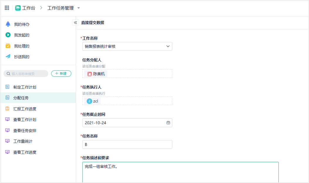Focus the 输入名称来搜索 search field
The image size is (309, 183).
[x=26, y=74]
